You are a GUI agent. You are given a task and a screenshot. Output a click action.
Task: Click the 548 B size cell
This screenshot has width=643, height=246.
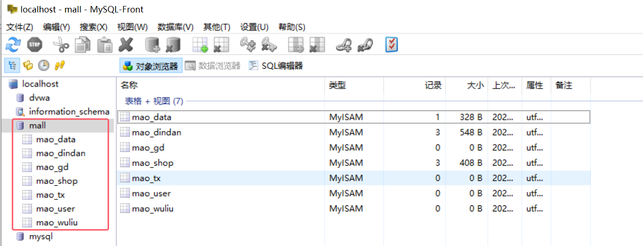(x=471, y=132)
